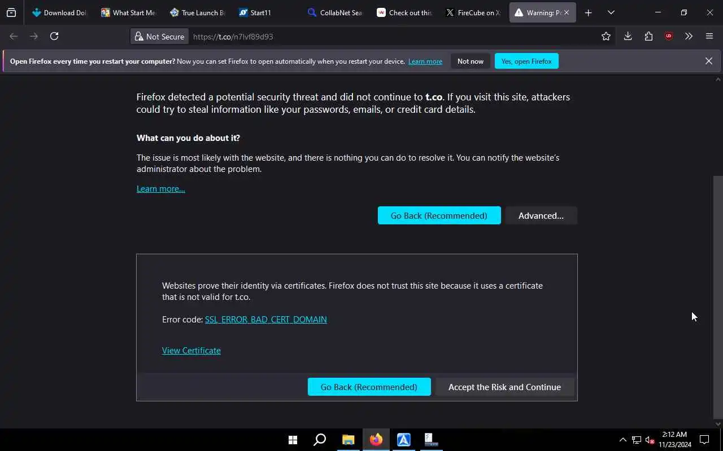Switch to the Check out this tab

(403, 12)
